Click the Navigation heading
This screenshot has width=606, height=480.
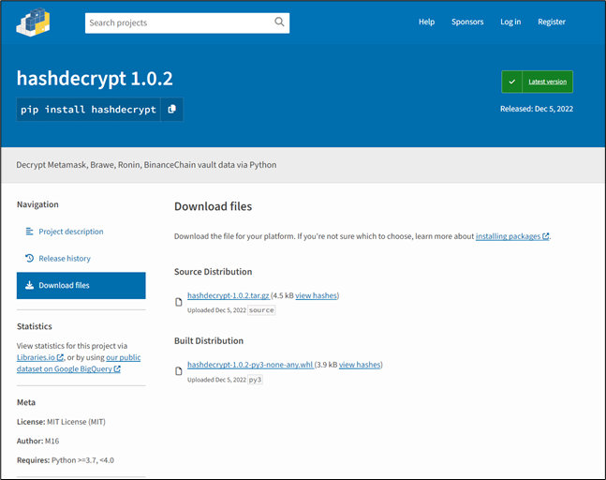point(37,204)
